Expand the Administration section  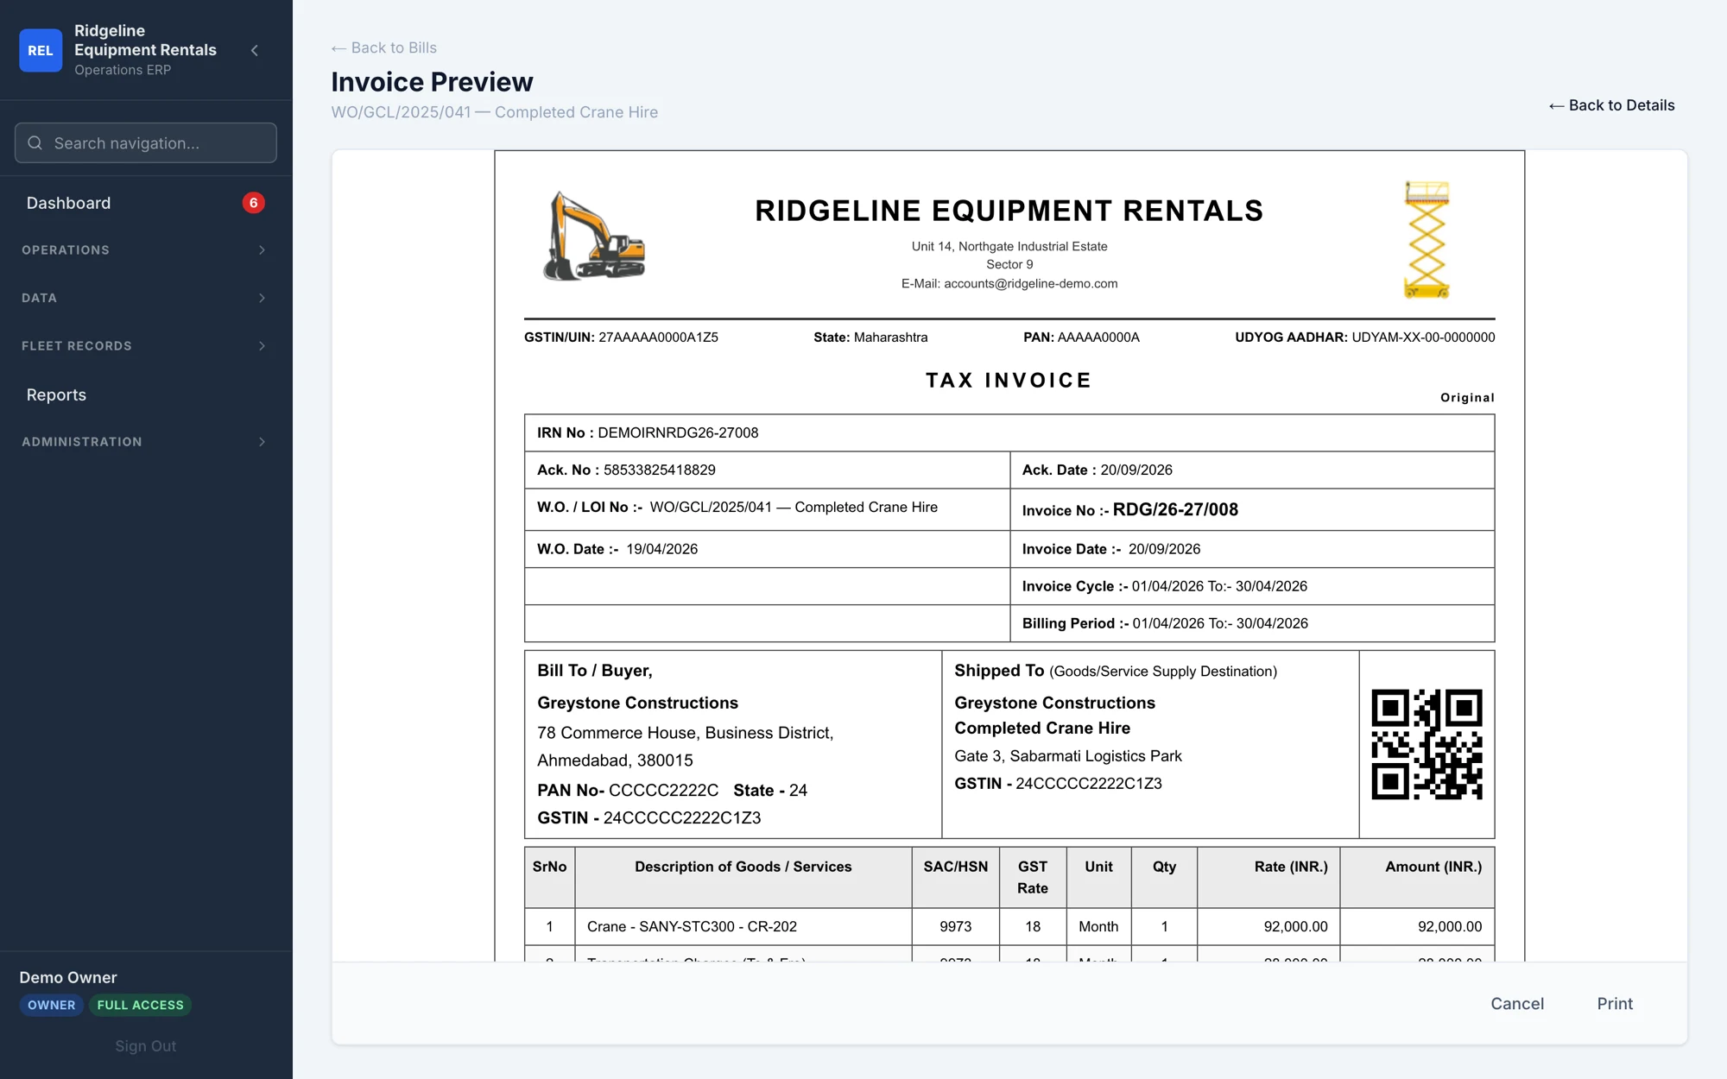point(146,442)
